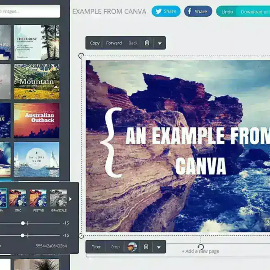Screen dimensions: 270x270
Task: Select The Forest layout thumbnail
Action: (x=37, y=43)
